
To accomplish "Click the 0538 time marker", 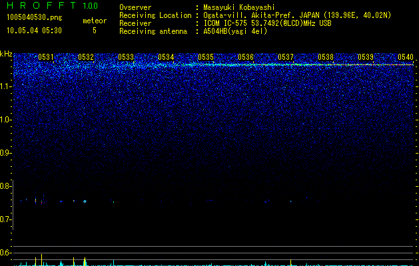I will point(326,57).
